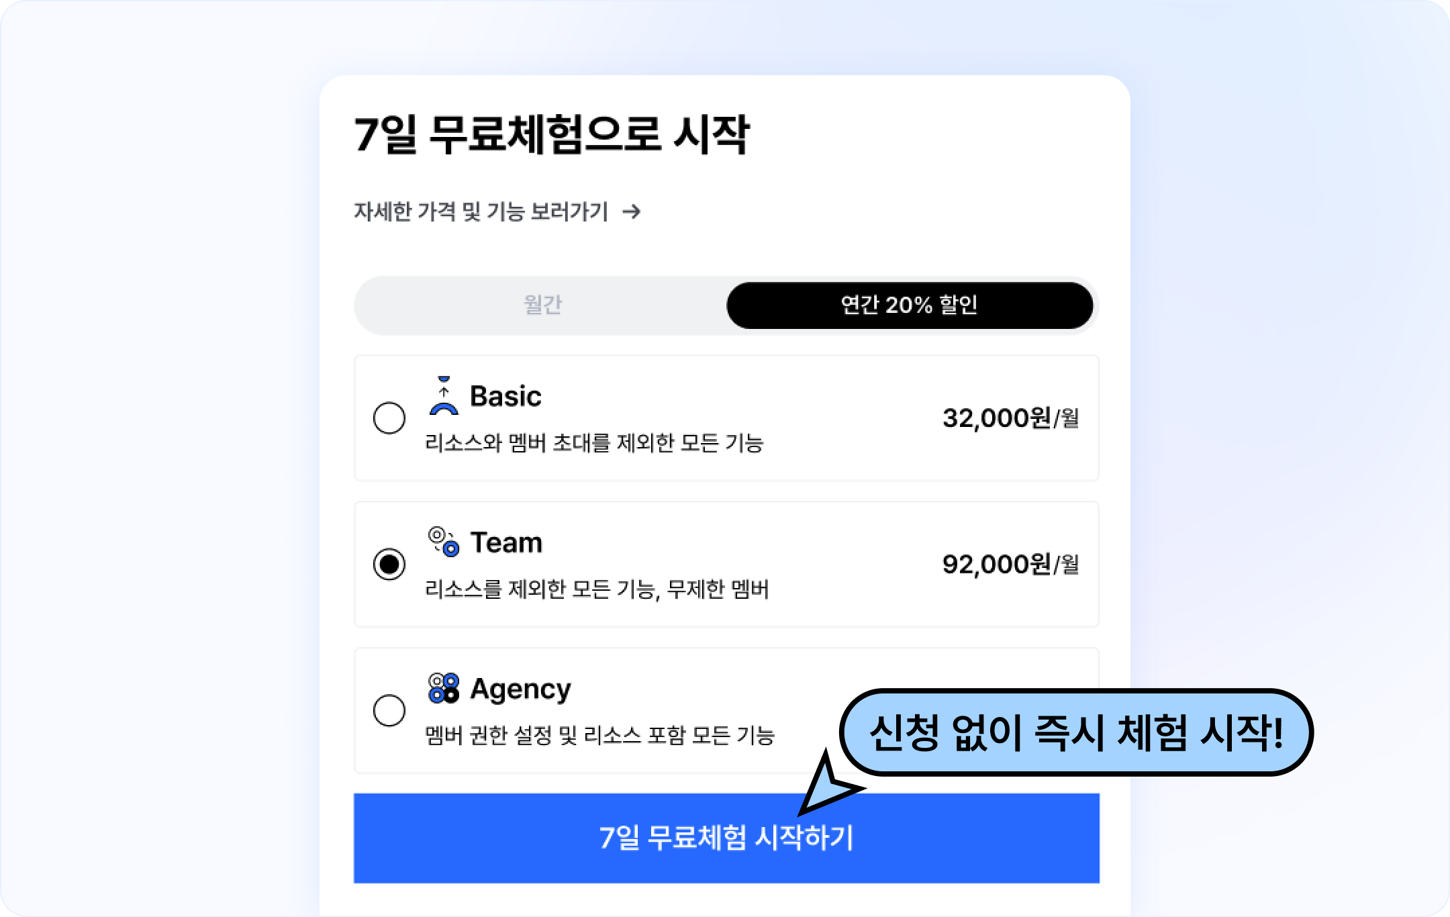Click the Basic plan icon
Screen dimensions: 1450x917
(x=444, y=396)
